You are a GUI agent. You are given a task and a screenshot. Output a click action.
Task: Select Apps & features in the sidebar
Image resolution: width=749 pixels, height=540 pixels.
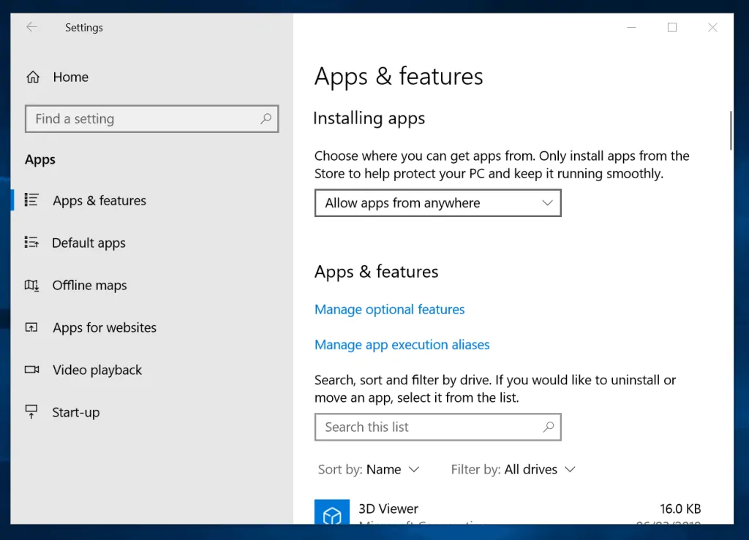coord(152,200)
